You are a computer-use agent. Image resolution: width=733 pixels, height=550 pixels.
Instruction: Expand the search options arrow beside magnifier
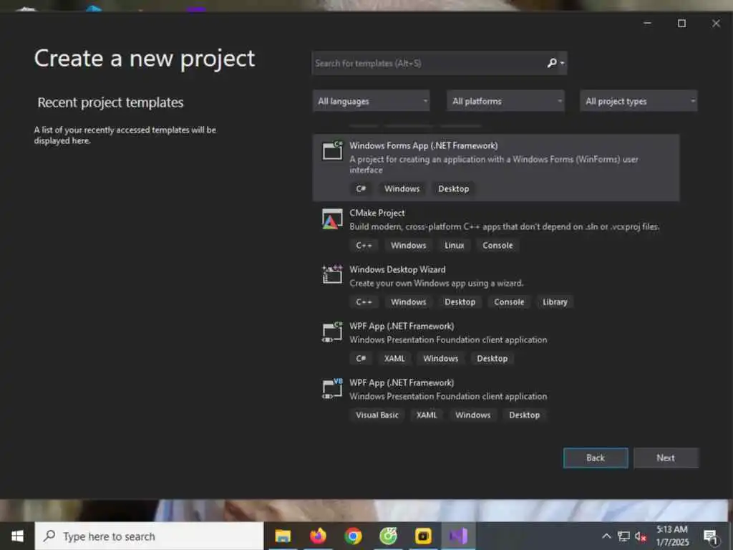tap(563, 63)
